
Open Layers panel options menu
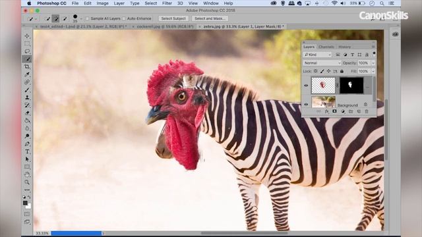pyautogui.click(x=373, y=47)
